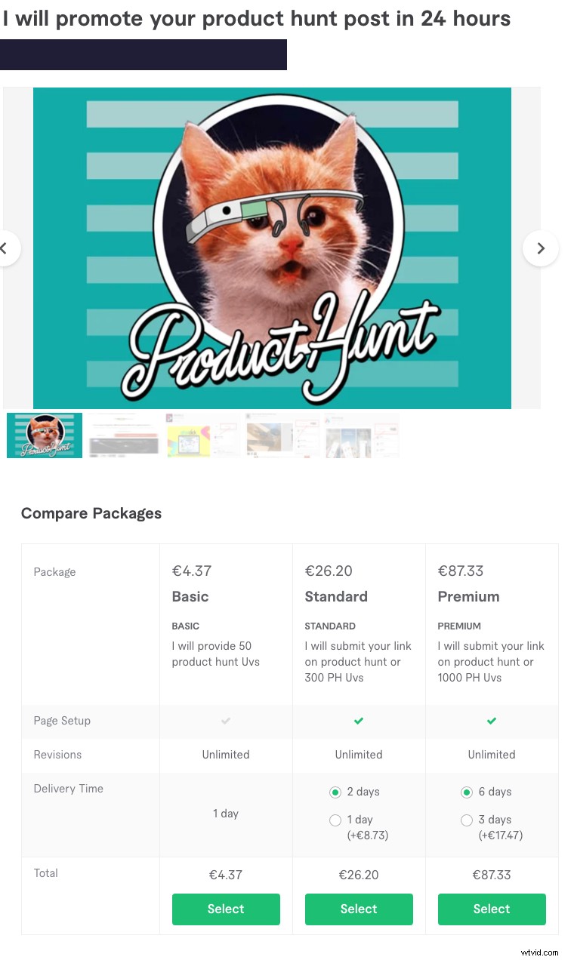Click the Compare Packages heading
The image size is (574, 960).
(91, 513)
